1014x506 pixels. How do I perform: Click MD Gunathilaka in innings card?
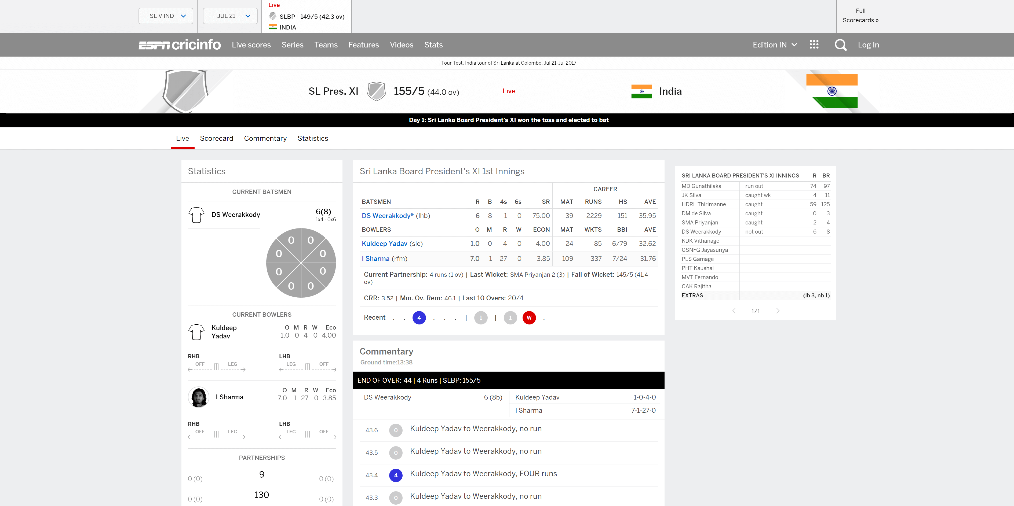[702, 186]
